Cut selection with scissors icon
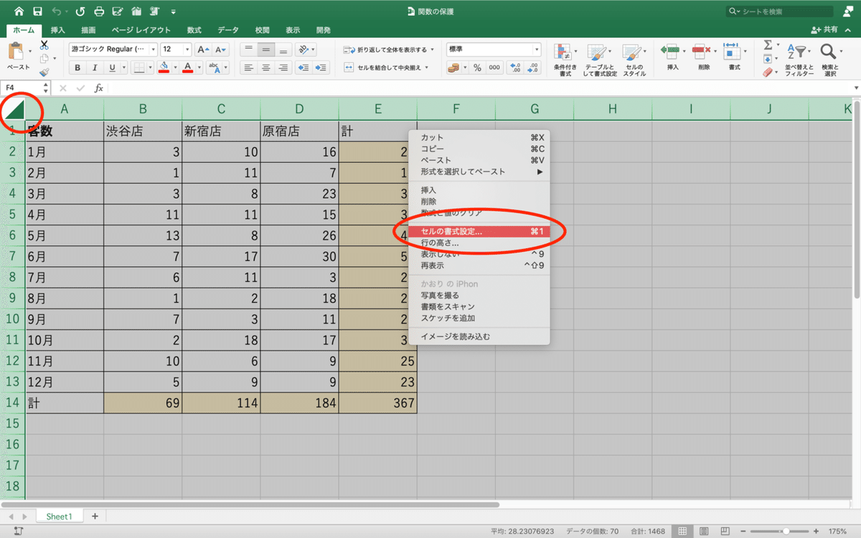Screen dimensions: 861x538 point(44,44)
